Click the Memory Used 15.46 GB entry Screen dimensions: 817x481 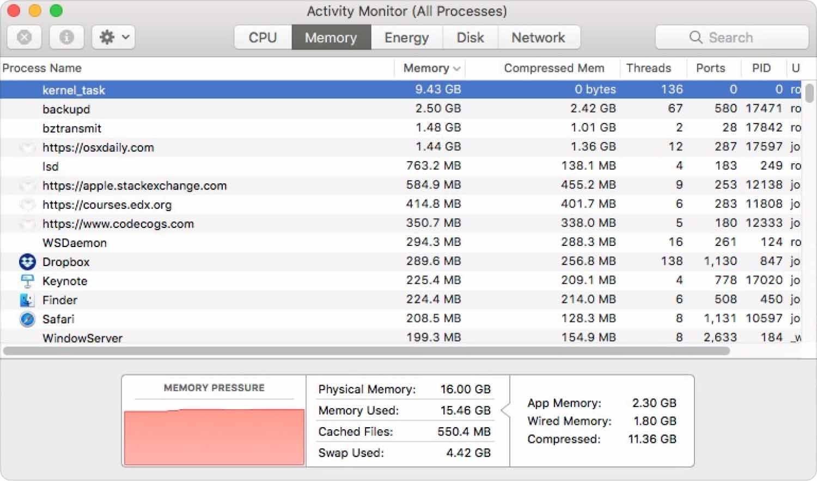coord(405,410)
